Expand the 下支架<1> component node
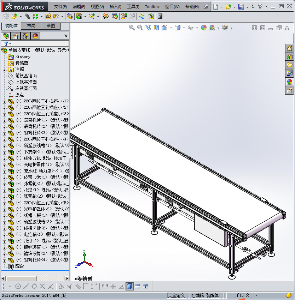Screen dimensions: 295x300 pyautogui.click(x=4, y=153)
